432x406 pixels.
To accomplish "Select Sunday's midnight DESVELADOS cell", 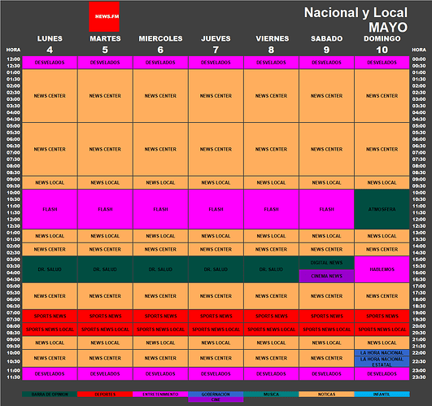I will pos(382,63).
